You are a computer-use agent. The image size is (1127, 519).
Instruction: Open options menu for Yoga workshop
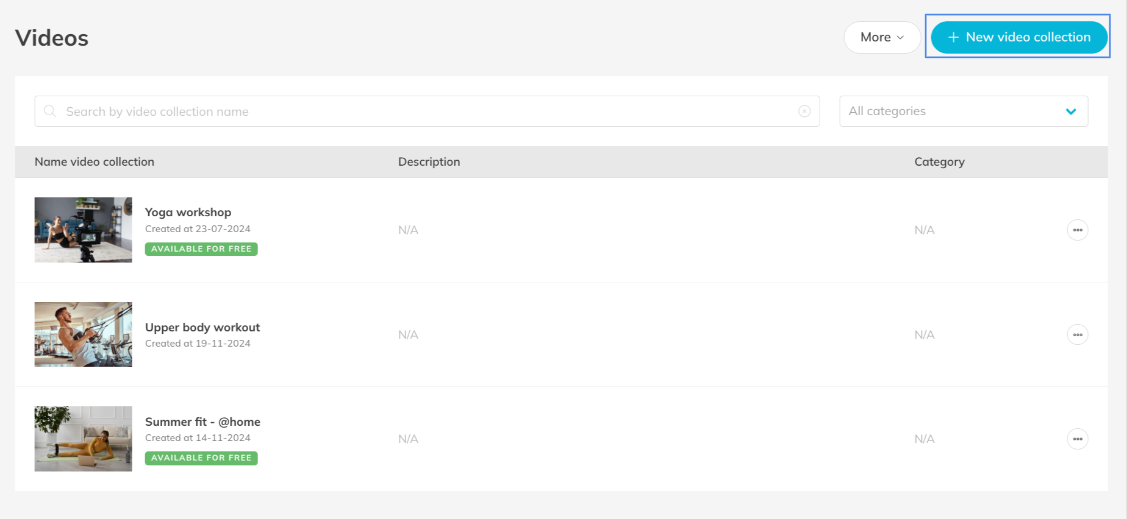coord(1077,230)
